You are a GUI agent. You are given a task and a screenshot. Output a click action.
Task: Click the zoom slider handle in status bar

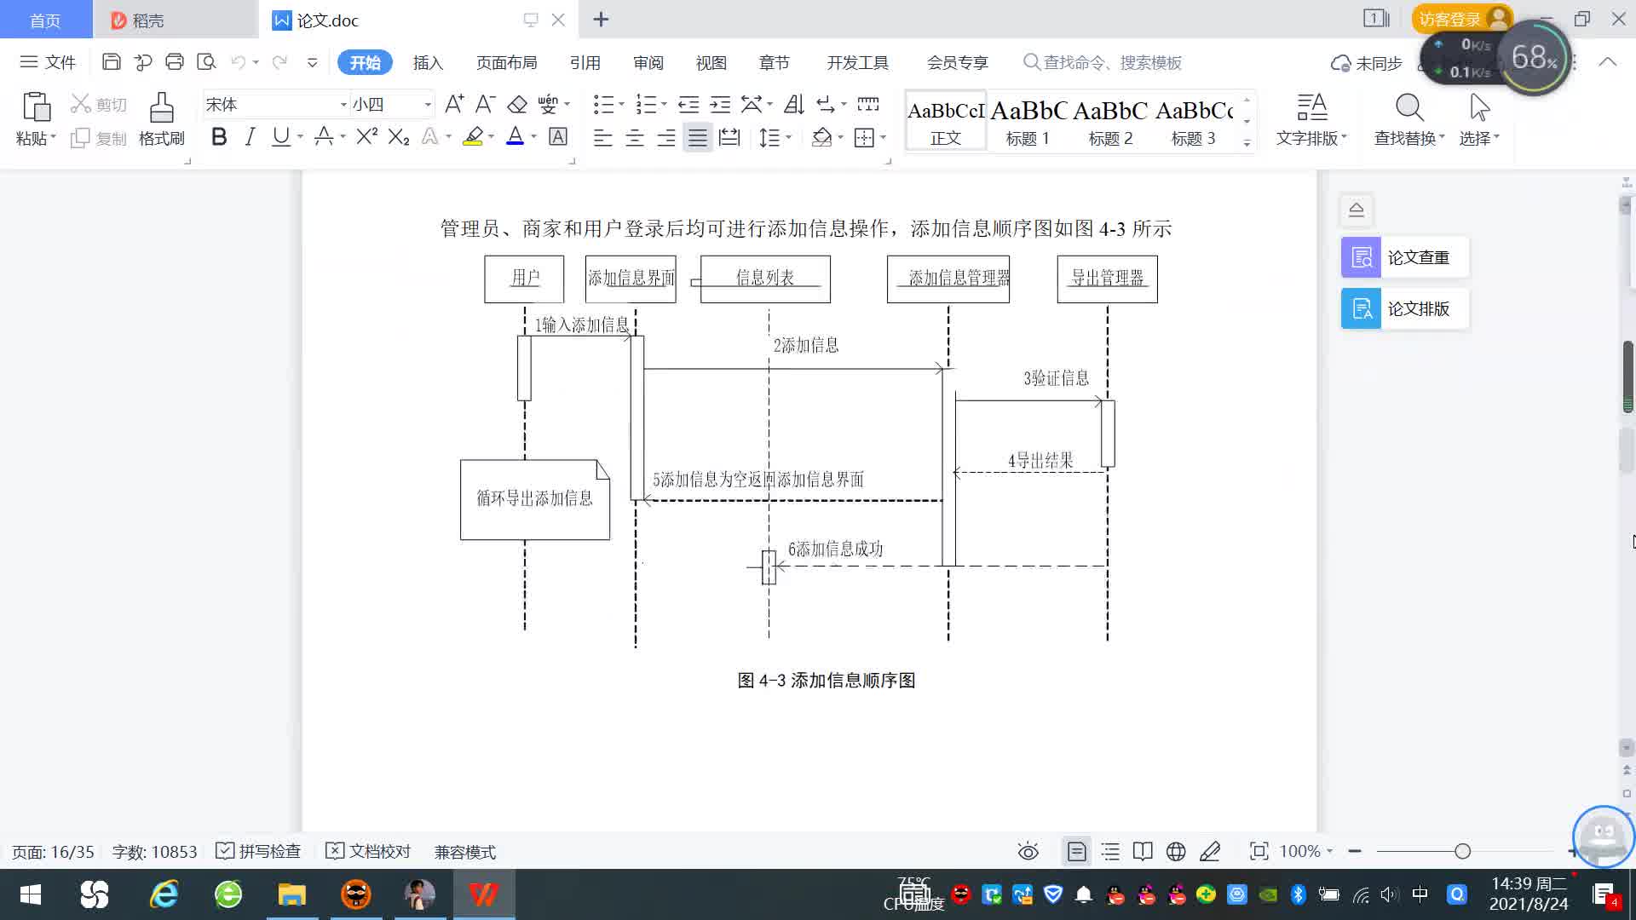[1462, 851]
